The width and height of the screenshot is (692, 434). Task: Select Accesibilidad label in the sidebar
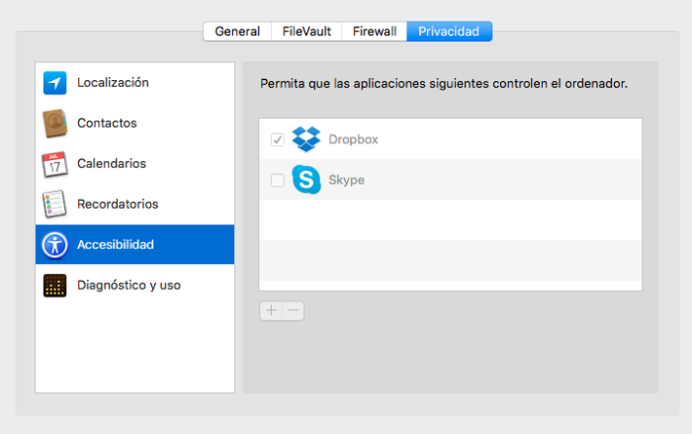(x=116, y=244)
